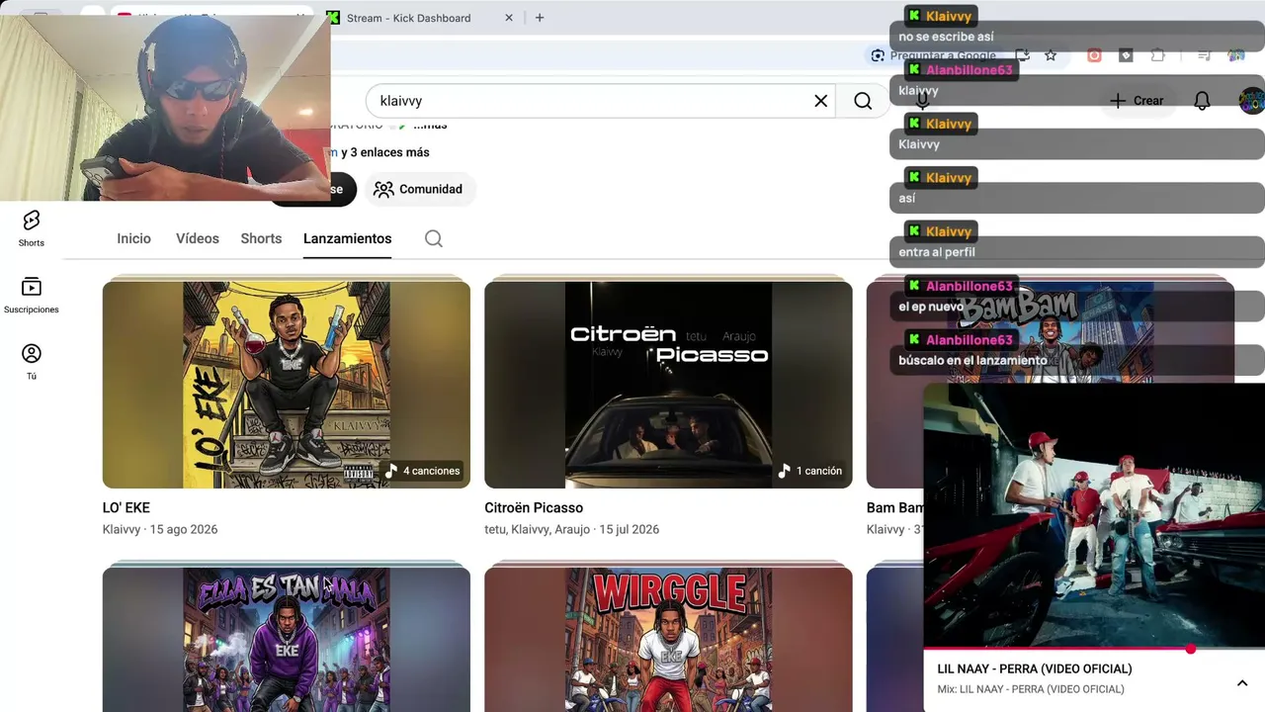
Task: Open a new browser tab
Action: click(540, 18)
